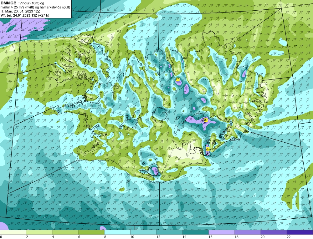The width and height of the screenshot is (313, 239).
Task: Click the yellow 25 max gust label
Action: 178,79
